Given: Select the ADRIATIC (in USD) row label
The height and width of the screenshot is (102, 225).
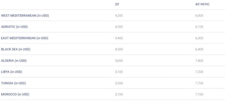Looking at the screenshot, I should point(14,27).
